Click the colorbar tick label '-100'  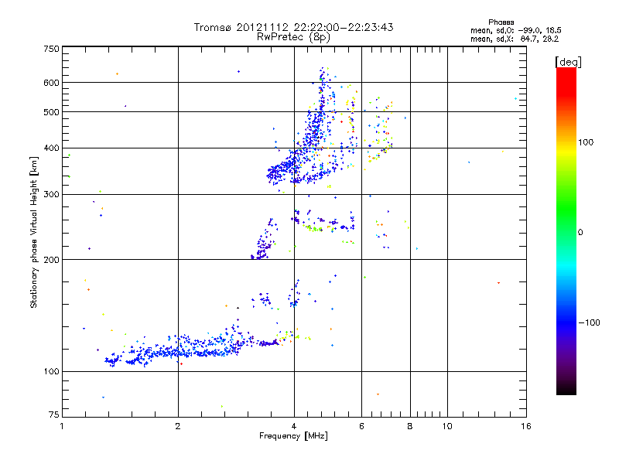click(x=589, y=322)
